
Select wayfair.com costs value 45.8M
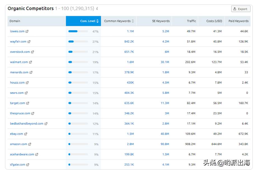217,41
